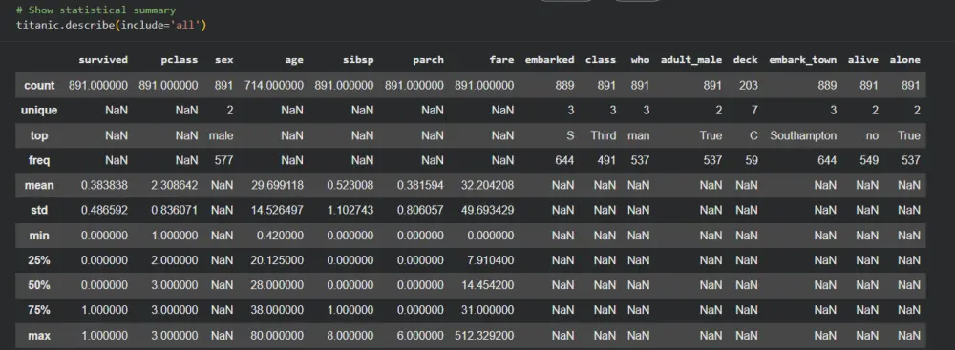Click the fare std value 49.693429
The width and height of the screenshot is (955, 350).
[487, 211]
